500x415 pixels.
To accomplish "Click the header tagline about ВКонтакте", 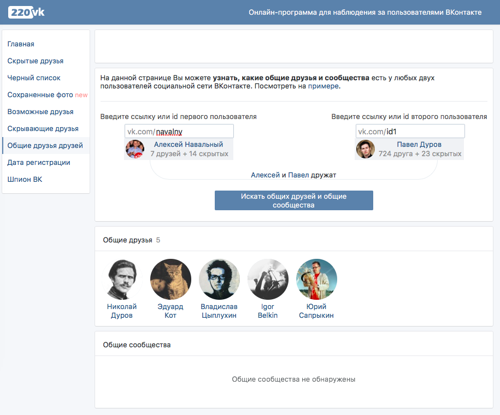I will [365, 13].
